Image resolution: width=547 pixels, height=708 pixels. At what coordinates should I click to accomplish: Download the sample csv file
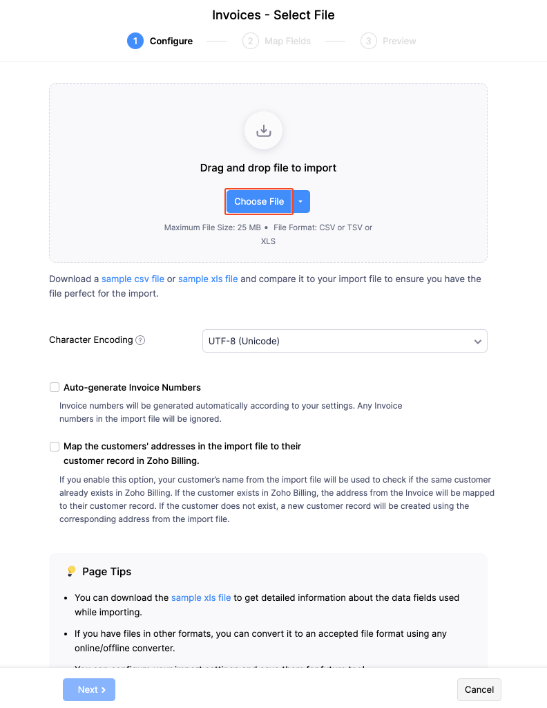pos(133,279)
